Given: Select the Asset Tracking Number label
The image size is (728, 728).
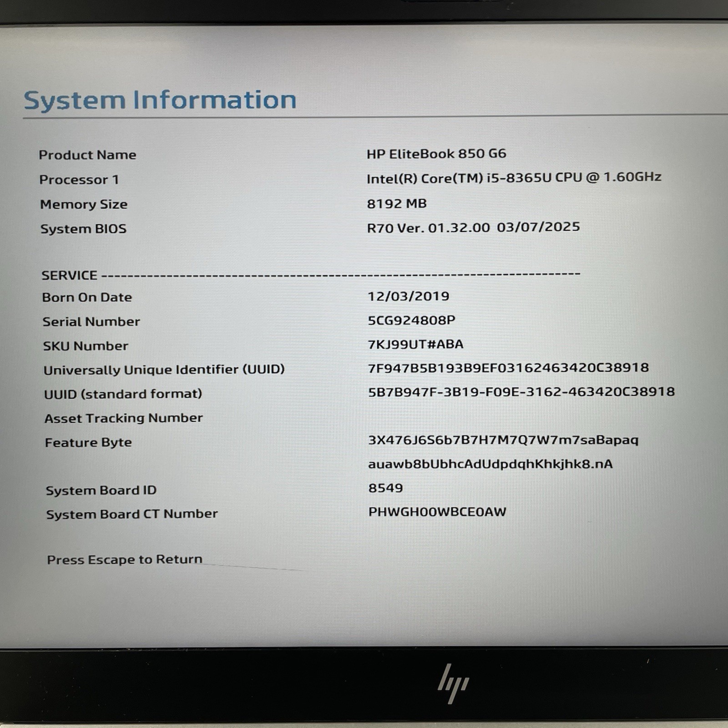Looking at the screenshot, I should coord(123,418).
